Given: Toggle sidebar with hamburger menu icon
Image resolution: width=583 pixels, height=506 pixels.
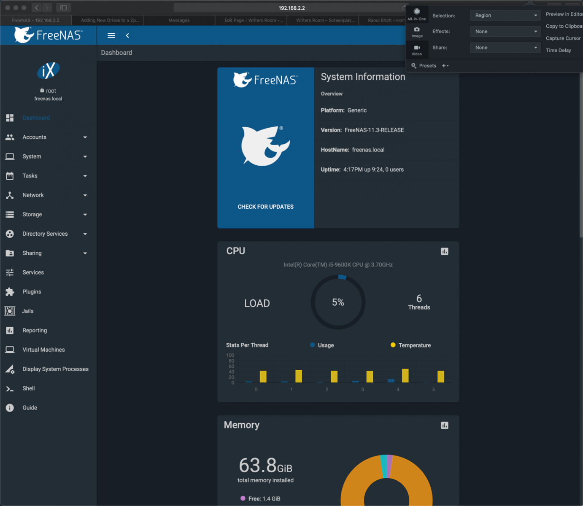Looking at the screenshot, I should 111,36.
